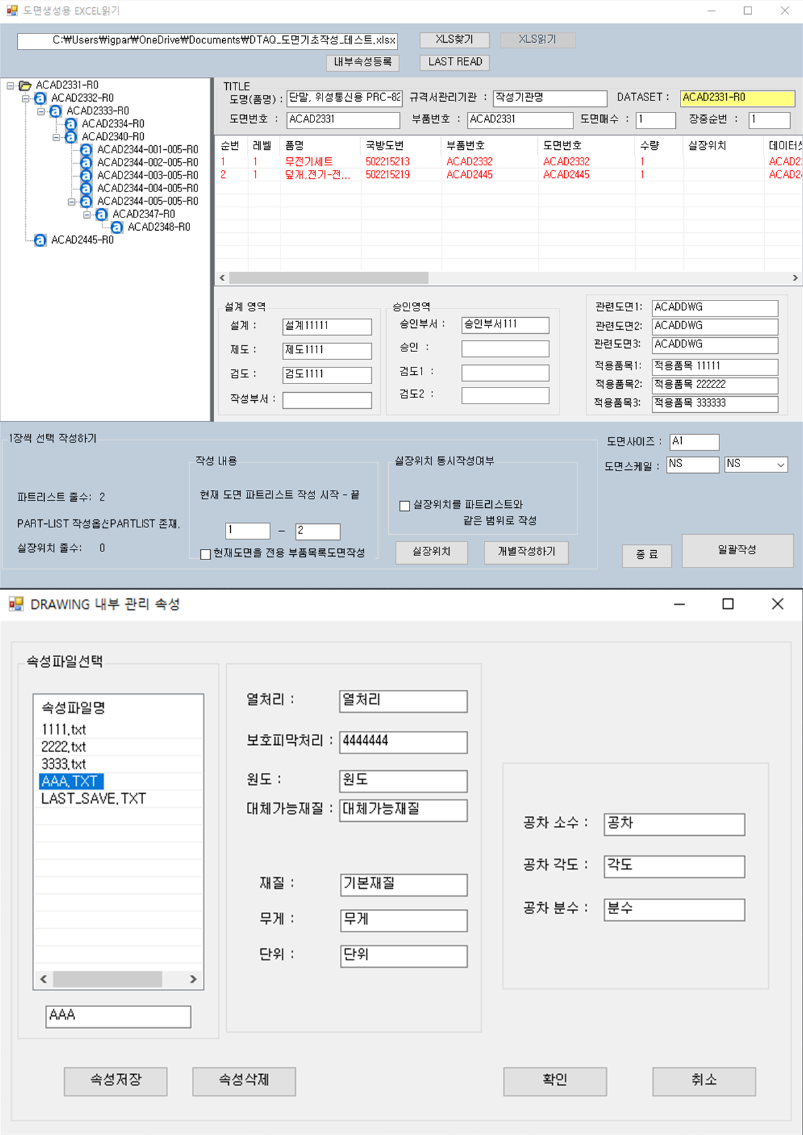Click the DRAWING 내부 관리 속성 window icon
Image resolution: width=803 pixels, height=1135 pixels.
16,604
